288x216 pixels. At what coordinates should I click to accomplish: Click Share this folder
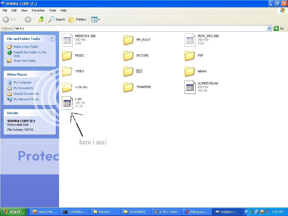click(x=25, y=61)
